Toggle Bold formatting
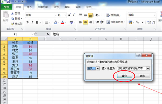This screenshot has width=162, height=104. click(x=28, y=22)
